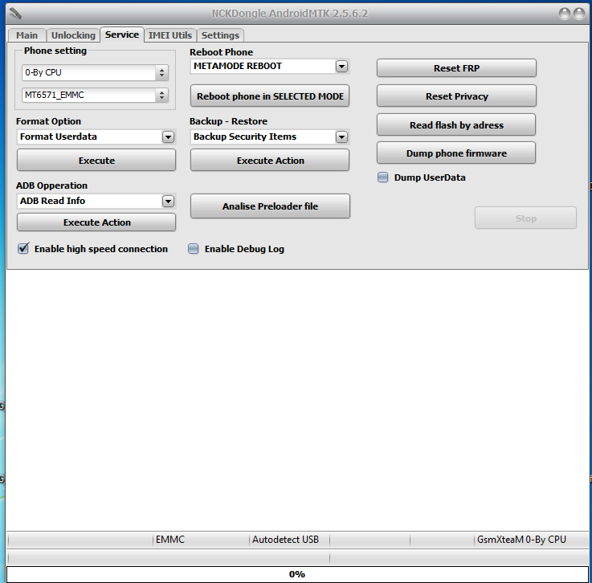Click Execute Action under Backup - Restore
Viewport: 592px width, 583px height.
[270, 161]
